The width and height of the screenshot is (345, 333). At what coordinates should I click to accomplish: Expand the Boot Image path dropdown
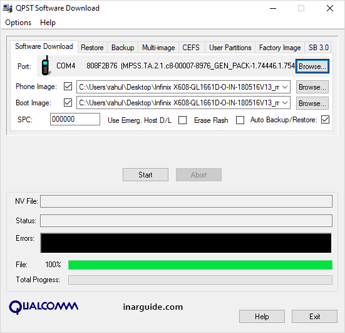(285, 103)
